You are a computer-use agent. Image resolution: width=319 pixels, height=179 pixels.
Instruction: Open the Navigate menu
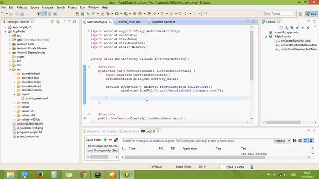pos(48,7)
